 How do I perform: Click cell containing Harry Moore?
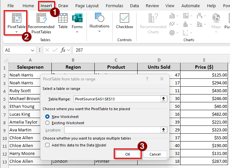[x=25, y=153]
